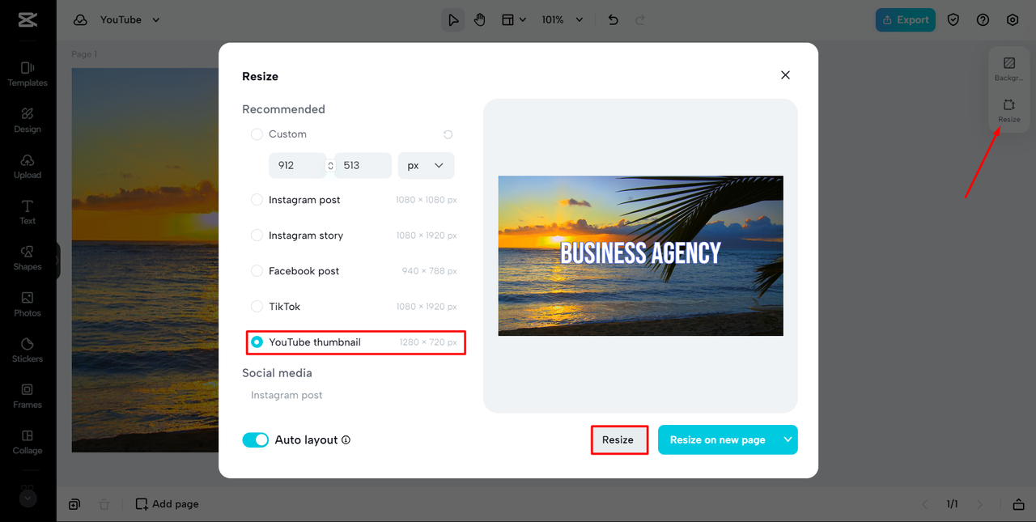Go to the previous page arrow

925,504
